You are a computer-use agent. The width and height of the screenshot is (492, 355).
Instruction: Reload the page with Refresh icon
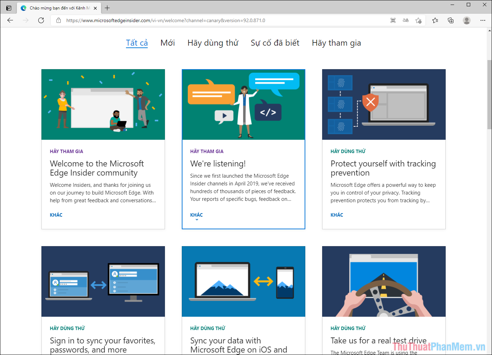(41, 20)
